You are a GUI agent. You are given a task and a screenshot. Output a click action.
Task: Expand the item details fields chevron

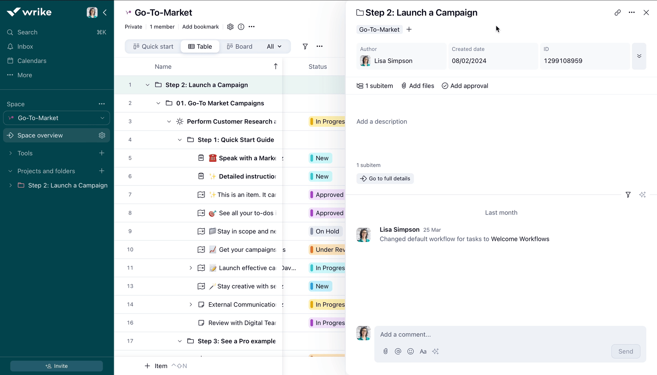639,56
